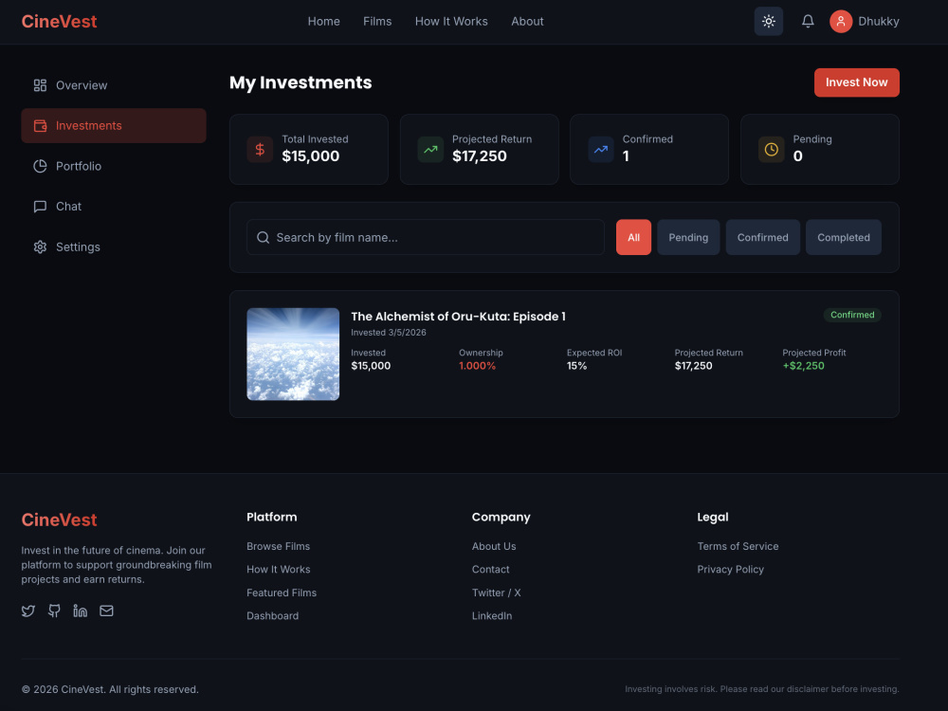This screenshot has width=948, height=711.
Task: Open Featured Films footer link
Action: coord(282,592)
